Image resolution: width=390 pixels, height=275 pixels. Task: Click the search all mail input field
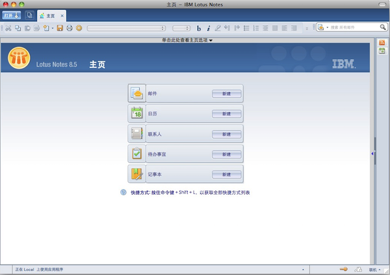click(354, 27)
